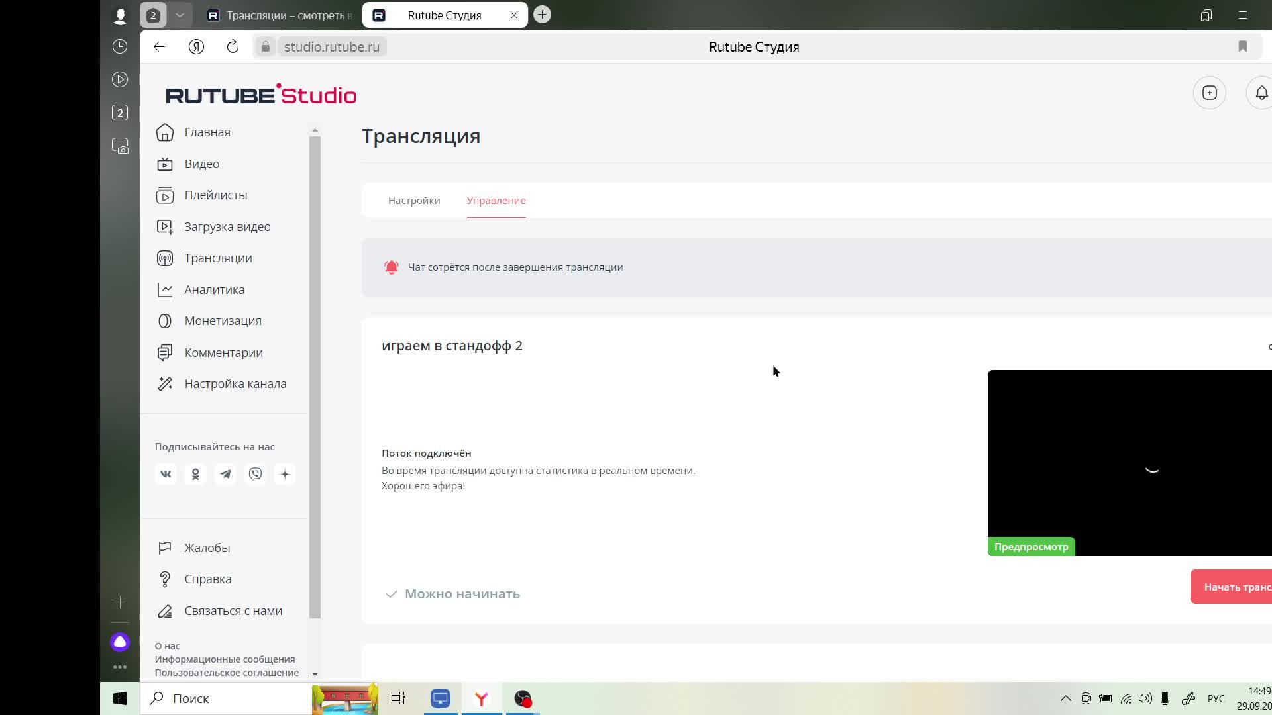Open the Связаться с нами pencil icon
The height and width of the screenshot is (715, 1272).
(x=165, y=611)
